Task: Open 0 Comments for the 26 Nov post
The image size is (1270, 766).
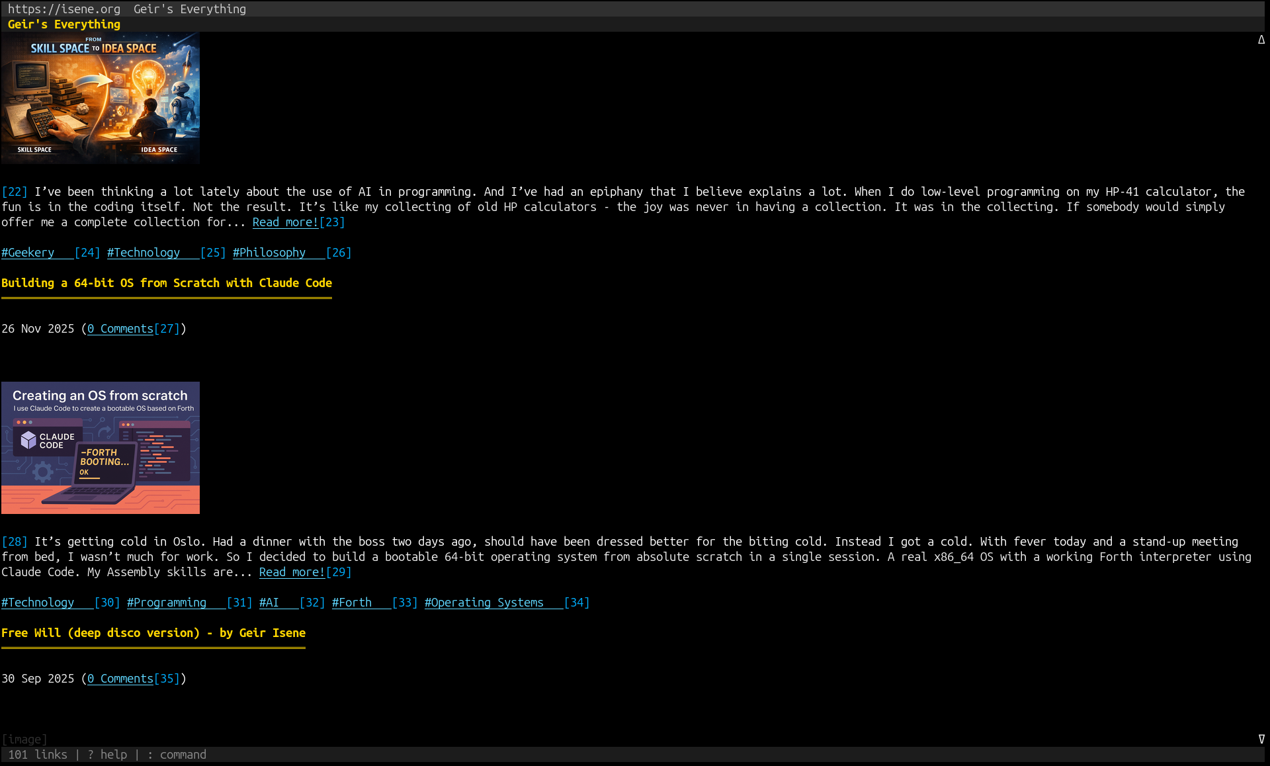Action: 120,328
